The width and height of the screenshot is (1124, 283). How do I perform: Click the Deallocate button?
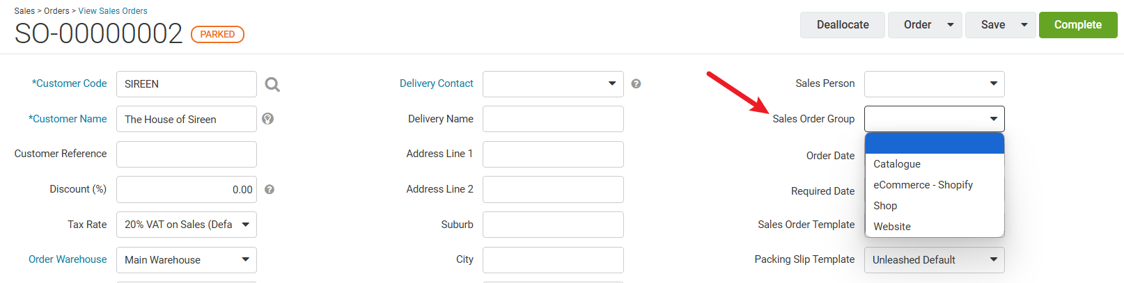click(843, 25)
